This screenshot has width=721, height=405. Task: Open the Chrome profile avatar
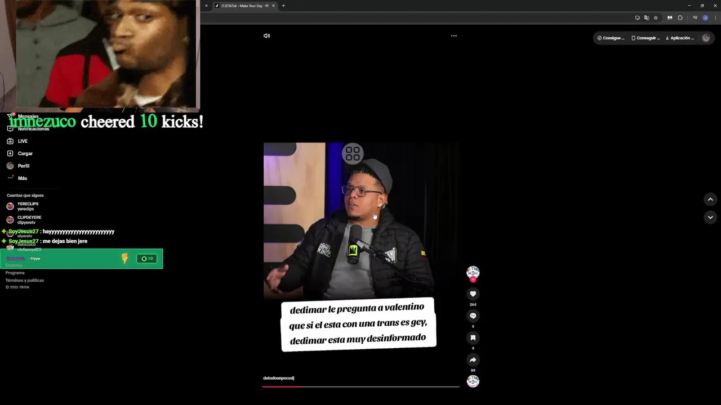[705, 18]
